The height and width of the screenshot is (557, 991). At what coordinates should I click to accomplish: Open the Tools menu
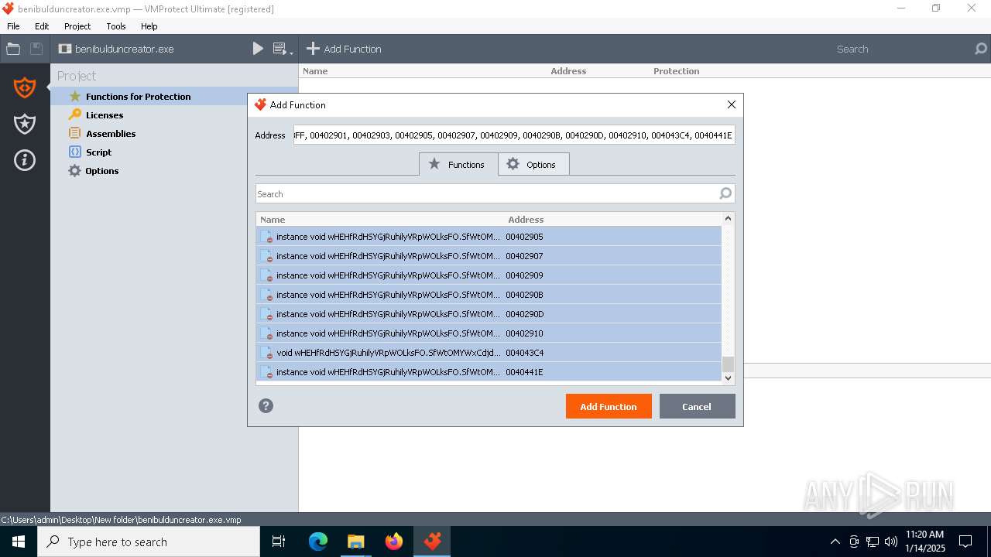116,26
